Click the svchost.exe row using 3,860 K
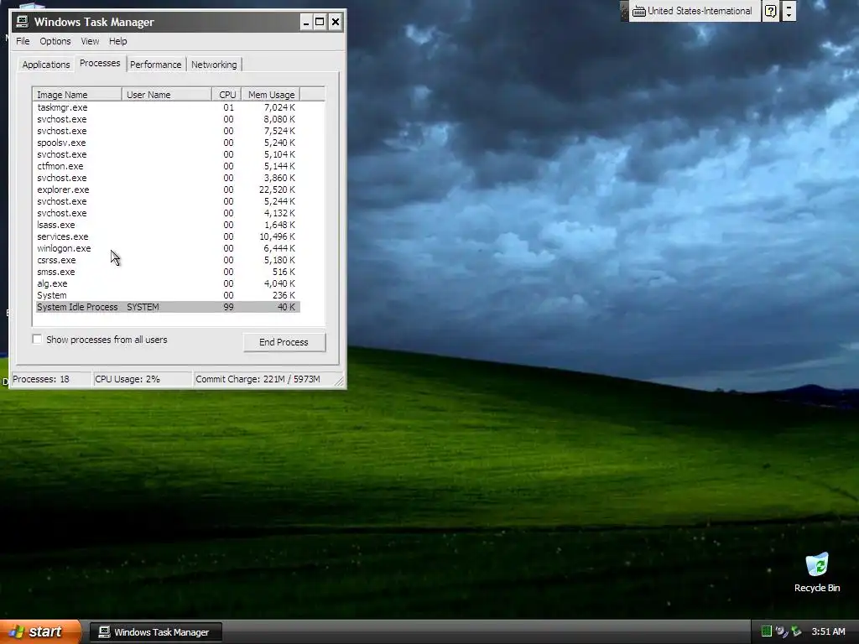Image resolution: width=859 pixels, height=644 pixels. (167, 178)
